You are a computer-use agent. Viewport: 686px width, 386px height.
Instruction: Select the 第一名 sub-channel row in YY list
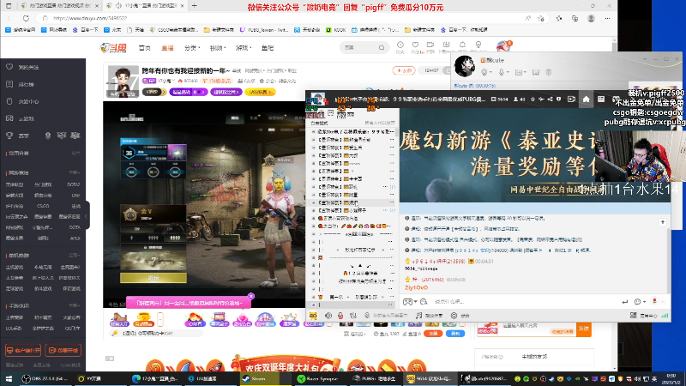coord(352,297)
